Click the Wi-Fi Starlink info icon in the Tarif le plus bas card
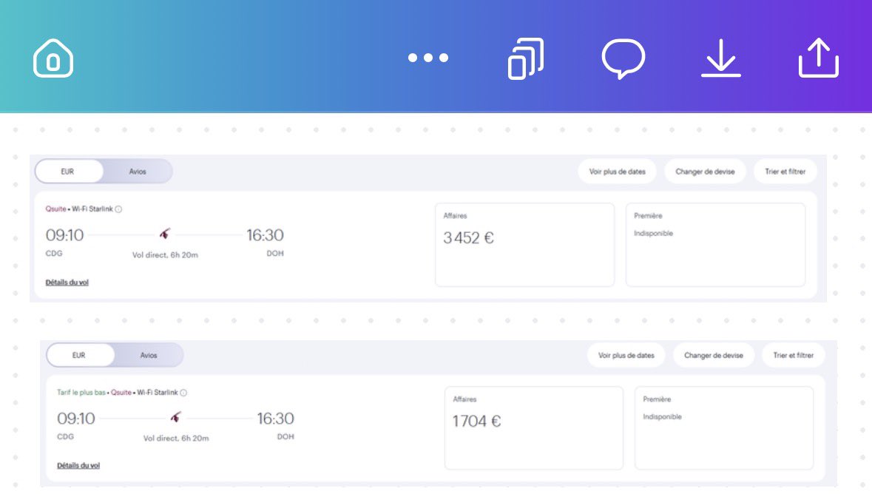Viewport: 872px width, 494px height. tap(183, 393)
